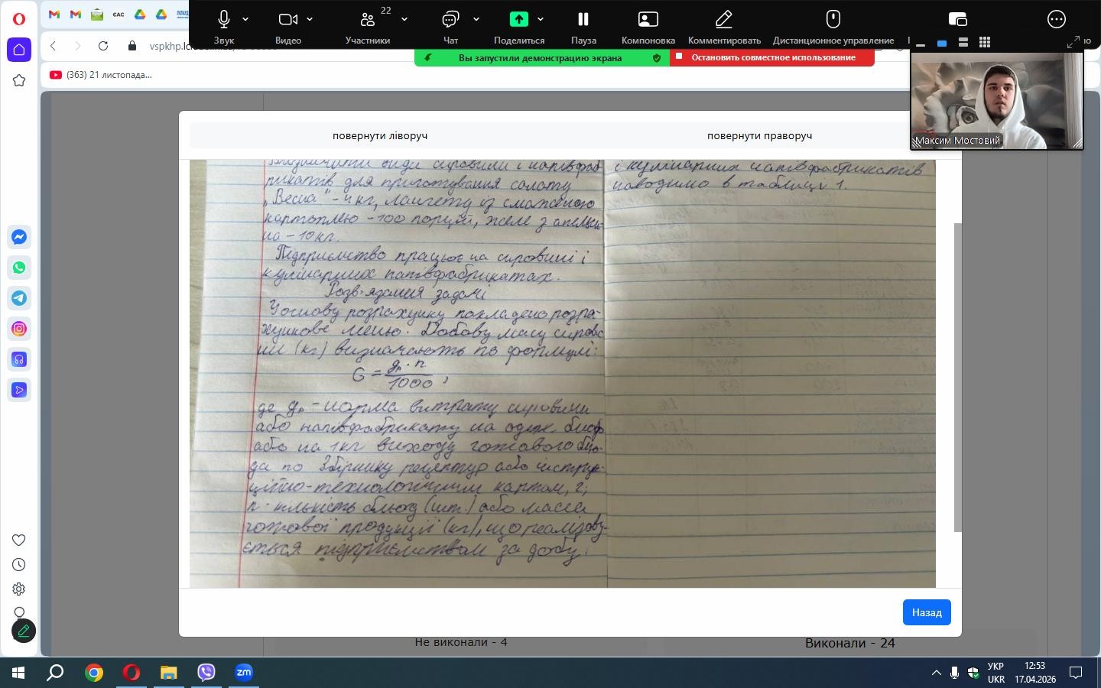The width and height of the screenshot is (1101, 688).
Task: Open Viber from Windows taskbar
Action: [206, 673]
